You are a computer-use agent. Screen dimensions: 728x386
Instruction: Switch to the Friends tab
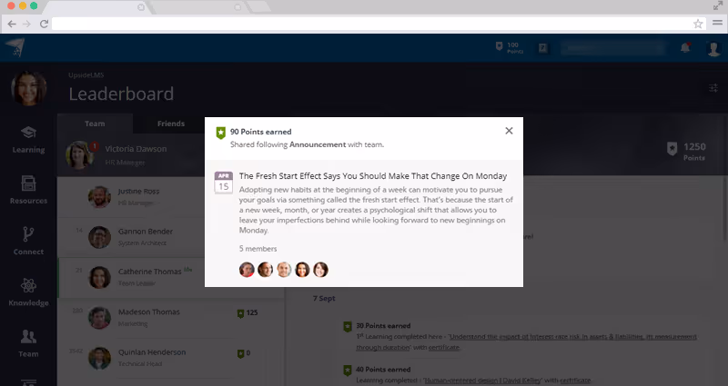171,124
